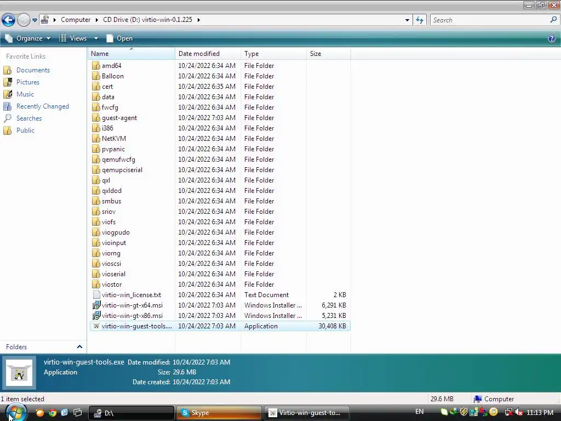Refresh the folder view in address bar
Image resolution: width=561 pixels, height=421 pixels.
[x=419, y=20]
